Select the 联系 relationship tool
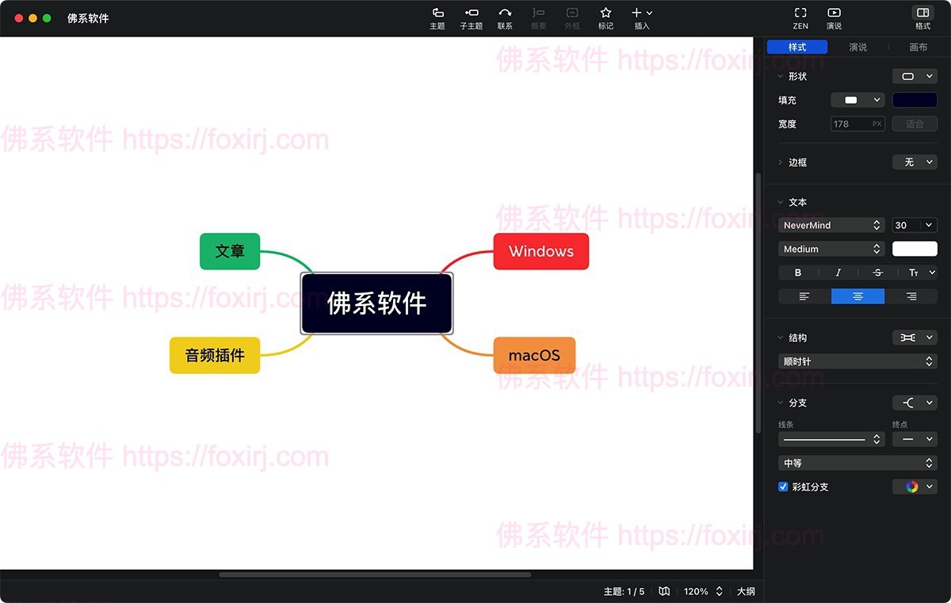Viewport: 951px width, 603px height. click(505, 13)
